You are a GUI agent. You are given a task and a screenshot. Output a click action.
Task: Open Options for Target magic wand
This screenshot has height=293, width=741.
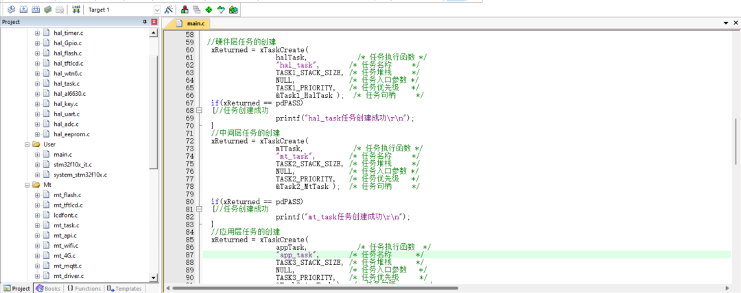click(169, 10)
